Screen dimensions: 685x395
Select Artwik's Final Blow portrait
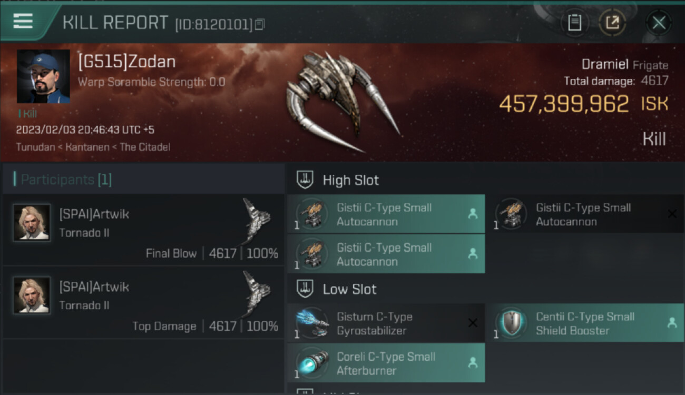point(32,223)
